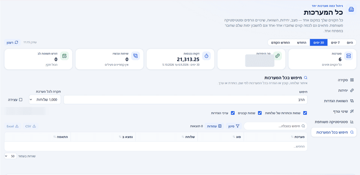
Task: Click the funnel filter icon סינון
Action: click(237, 126)
